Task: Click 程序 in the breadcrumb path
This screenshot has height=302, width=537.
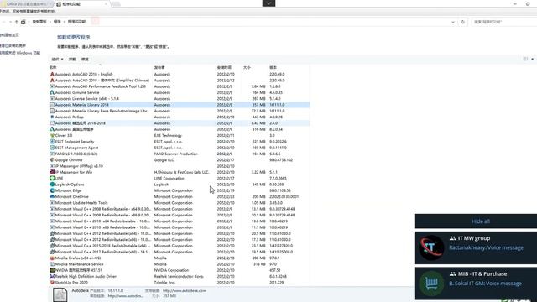Action: click(57, 22)
